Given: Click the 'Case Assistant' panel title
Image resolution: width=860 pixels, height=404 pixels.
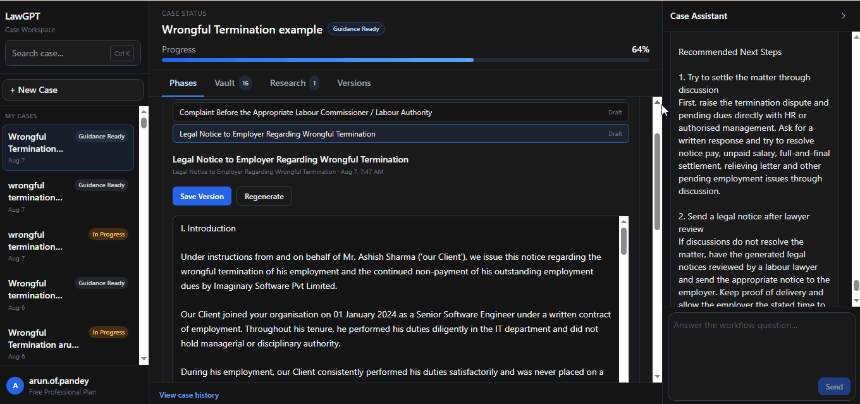Looking at the screenshot, I should tap(699, 16).
